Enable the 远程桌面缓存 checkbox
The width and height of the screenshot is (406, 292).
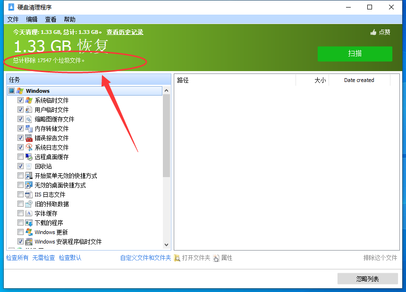pyautogui.click(x=20, y=157)
